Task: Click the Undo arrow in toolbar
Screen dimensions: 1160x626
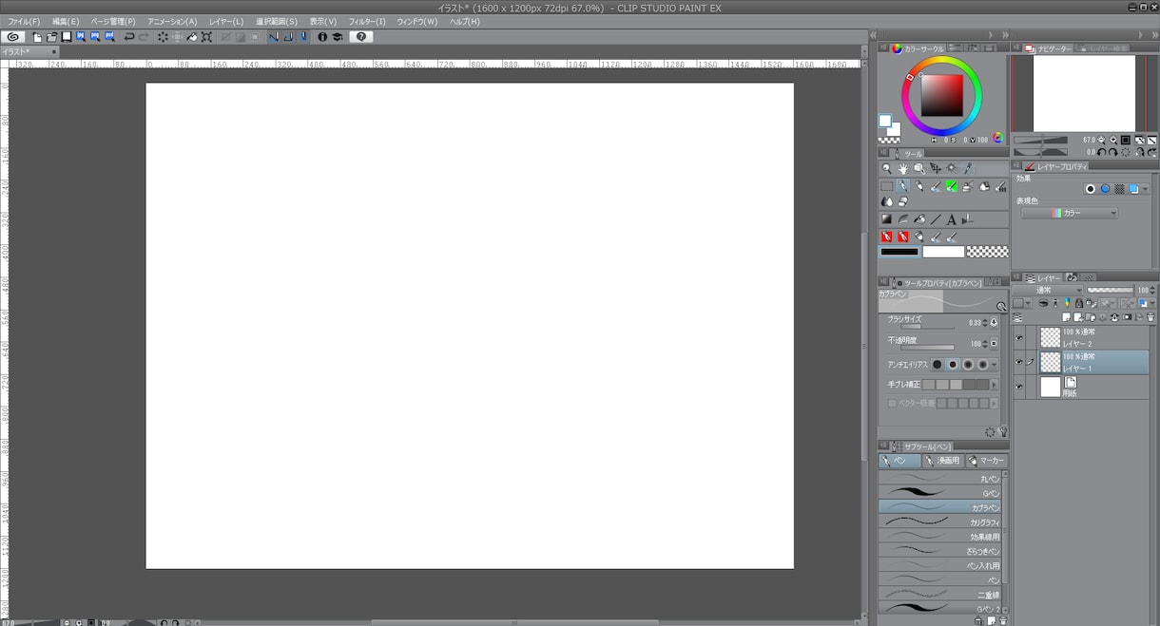Action: point(129,37)
